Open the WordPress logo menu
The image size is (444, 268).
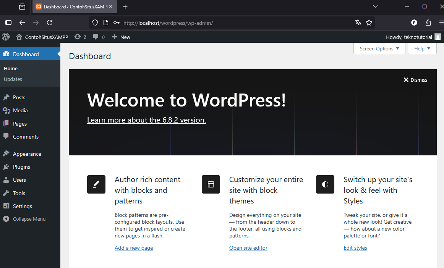pos(6,37)
